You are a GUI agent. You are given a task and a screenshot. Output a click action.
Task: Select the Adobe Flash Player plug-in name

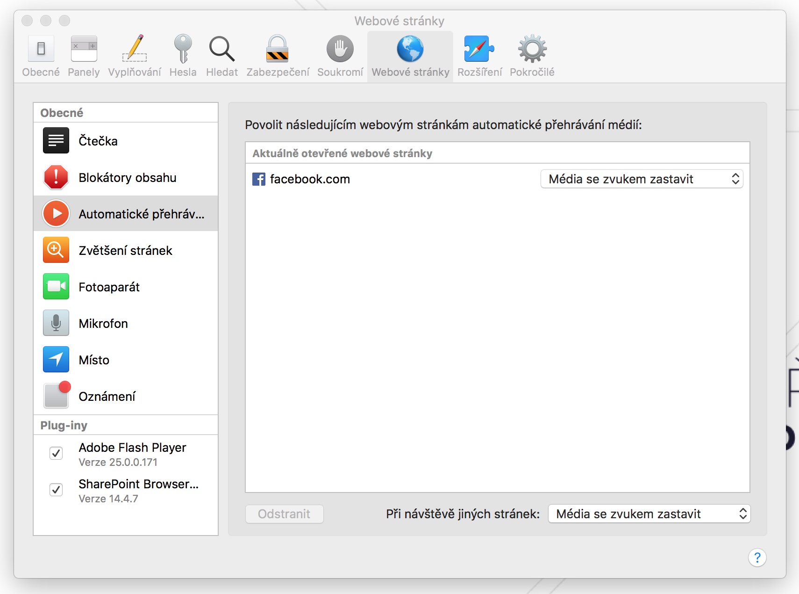click(x=132, y=448)
